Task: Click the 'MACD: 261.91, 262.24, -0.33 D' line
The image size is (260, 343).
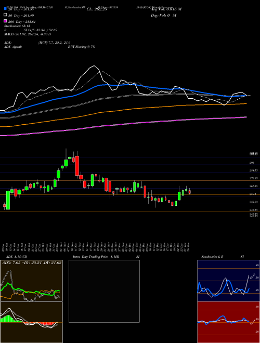Action: point(28,34)
